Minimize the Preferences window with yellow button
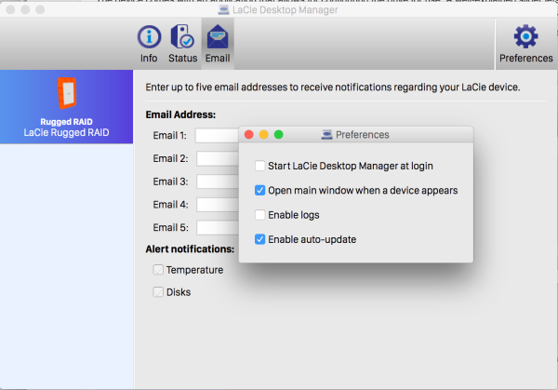This screenshot has height=390, width=558. pyautogui.click(x=264, y=135)
